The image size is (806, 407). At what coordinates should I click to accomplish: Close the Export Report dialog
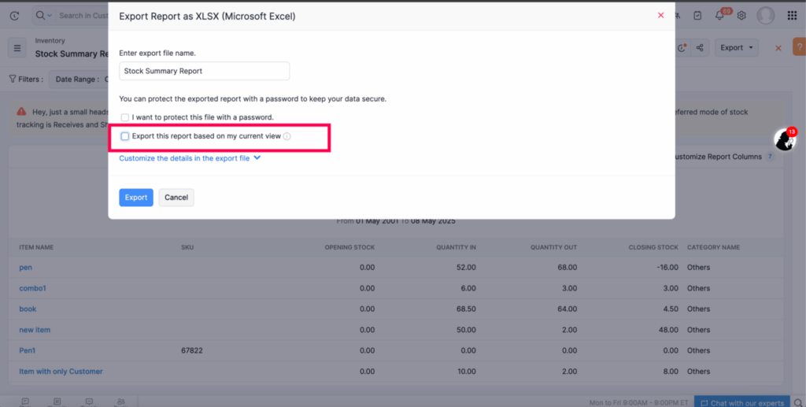[660, 16]
